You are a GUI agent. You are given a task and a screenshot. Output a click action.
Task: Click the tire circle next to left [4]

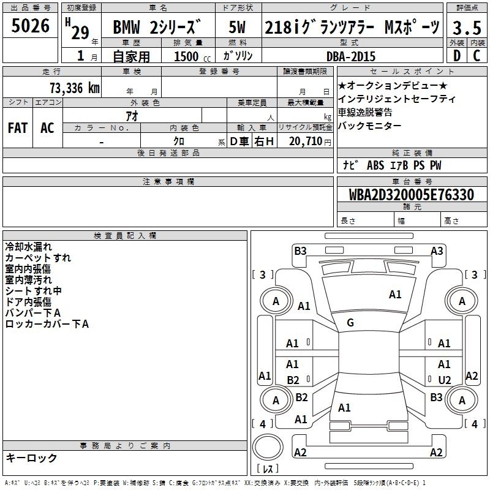pos(276,400)
